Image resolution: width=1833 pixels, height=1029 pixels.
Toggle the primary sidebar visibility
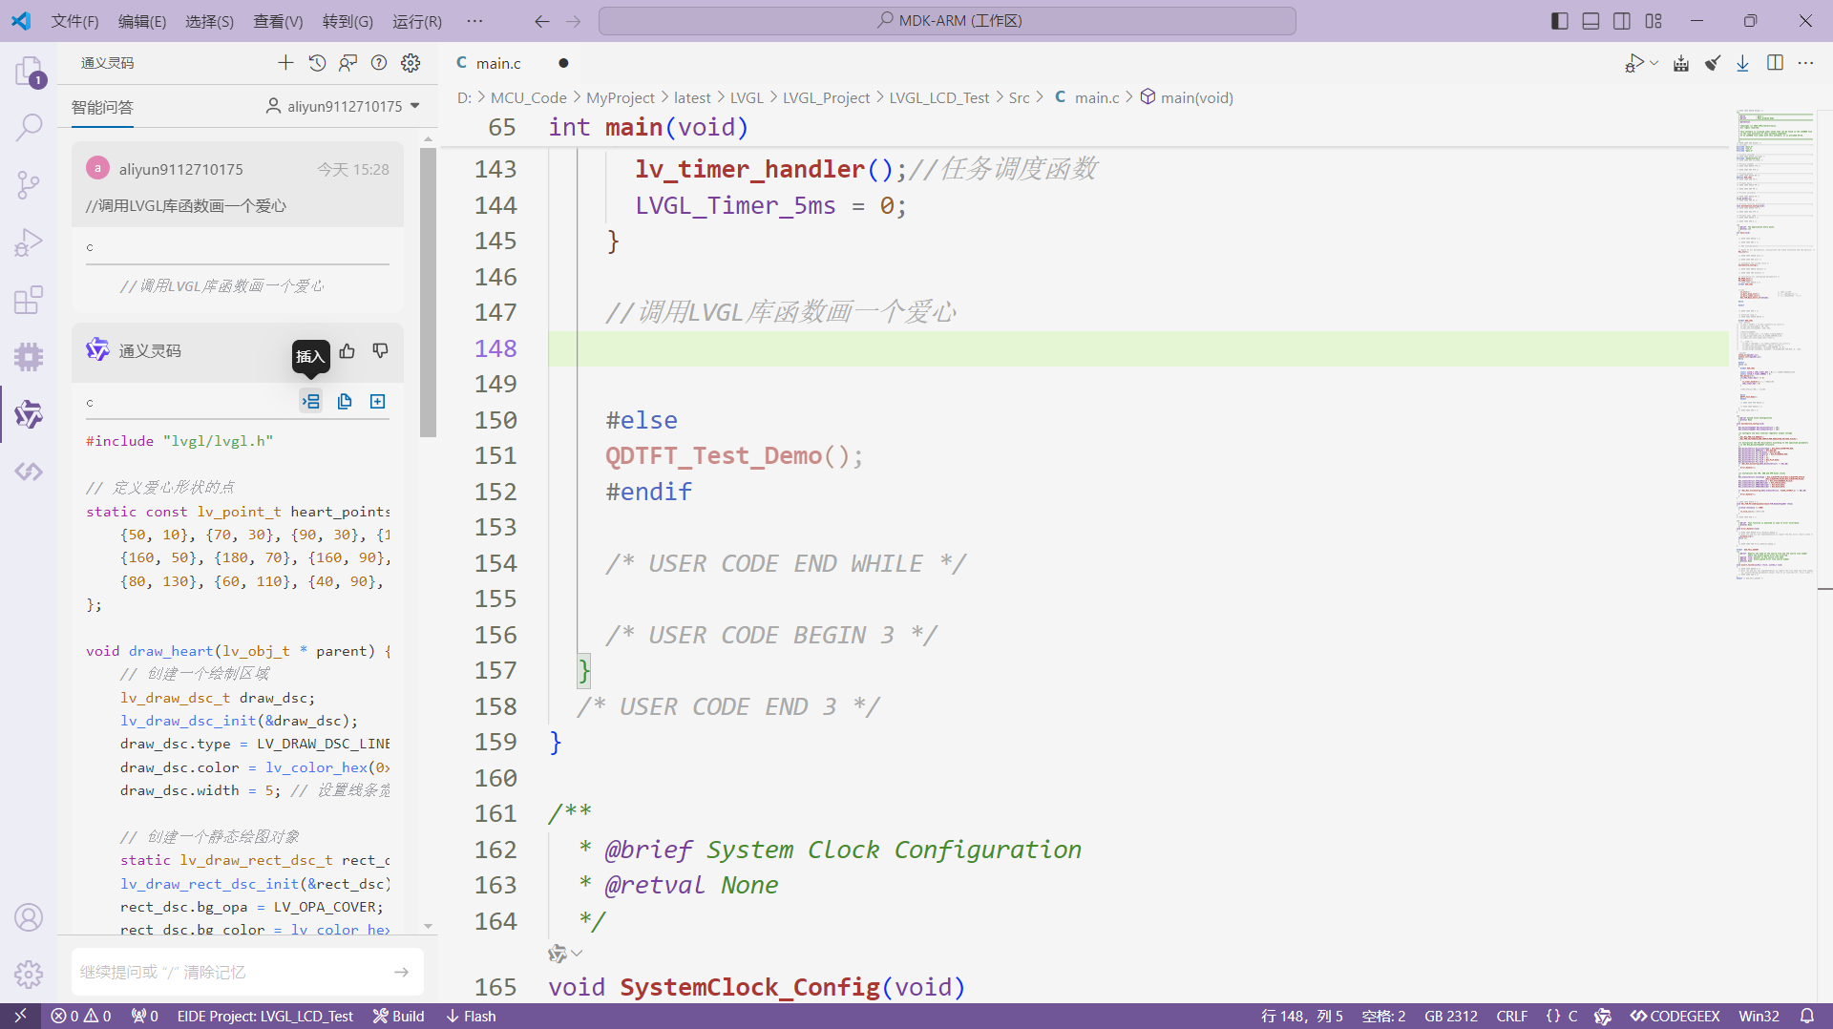point(1559,21)
